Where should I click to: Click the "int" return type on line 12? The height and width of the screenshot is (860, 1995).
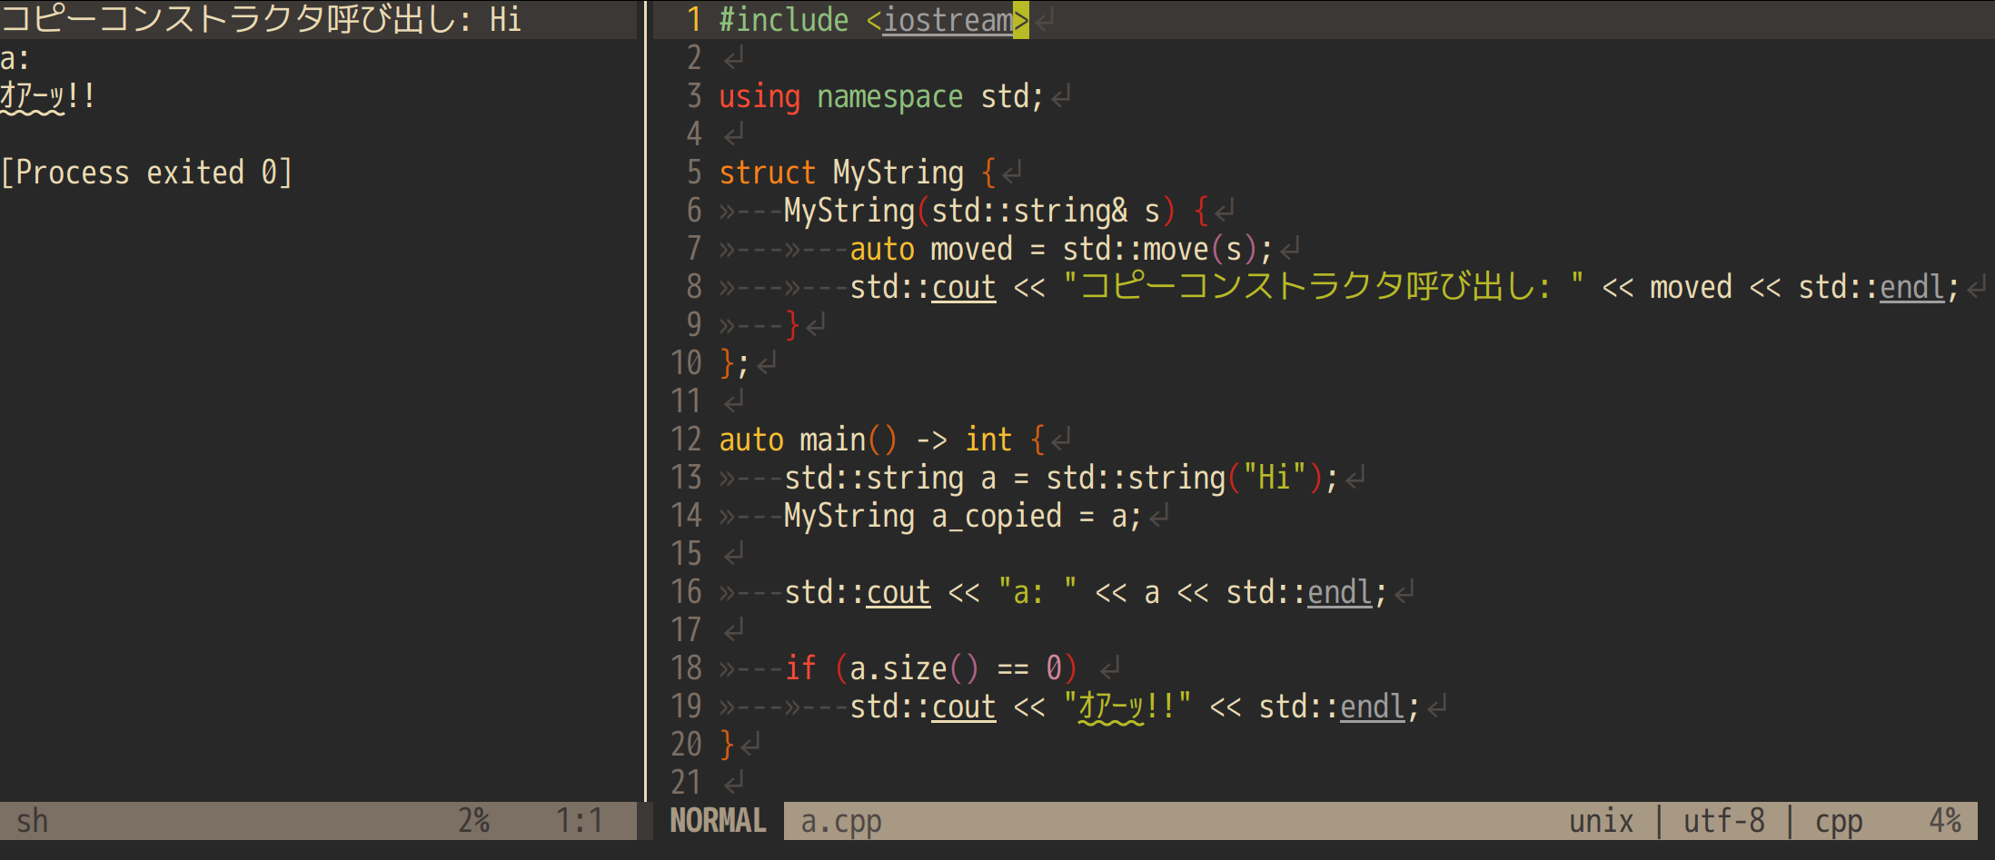coord(988,440)
